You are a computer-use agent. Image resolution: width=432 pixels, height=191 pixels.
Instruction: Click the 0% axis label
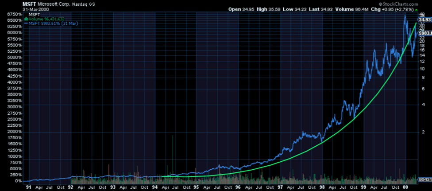coord(18,181)
